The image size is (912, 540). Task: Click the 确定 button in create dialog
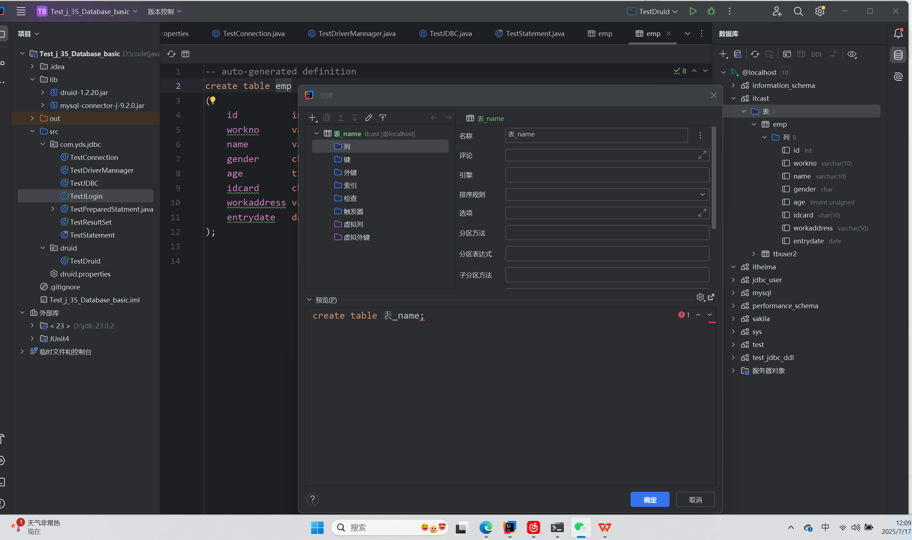[x=650, y=499]
